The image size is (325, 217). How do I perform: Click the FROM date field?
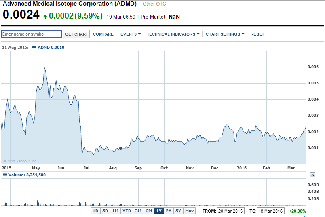pos(231,211)
